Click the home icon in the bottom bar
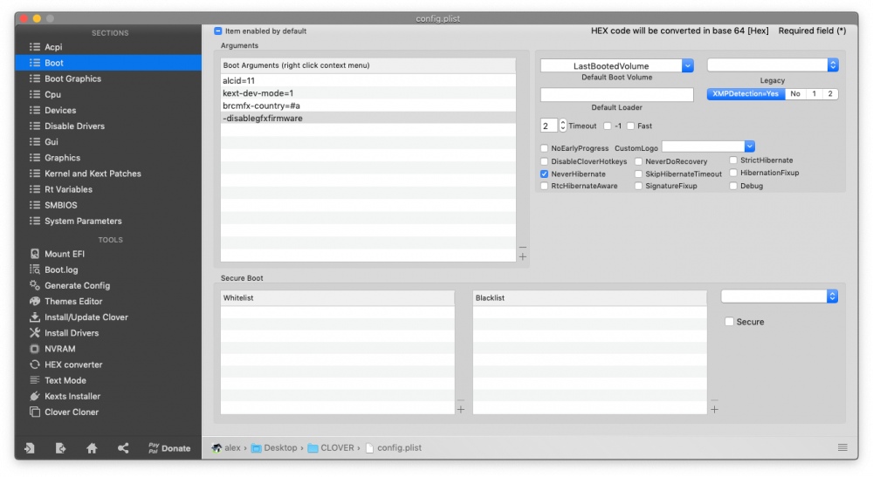This screenshot has height=477, width=873. click(x=92, y=448)
